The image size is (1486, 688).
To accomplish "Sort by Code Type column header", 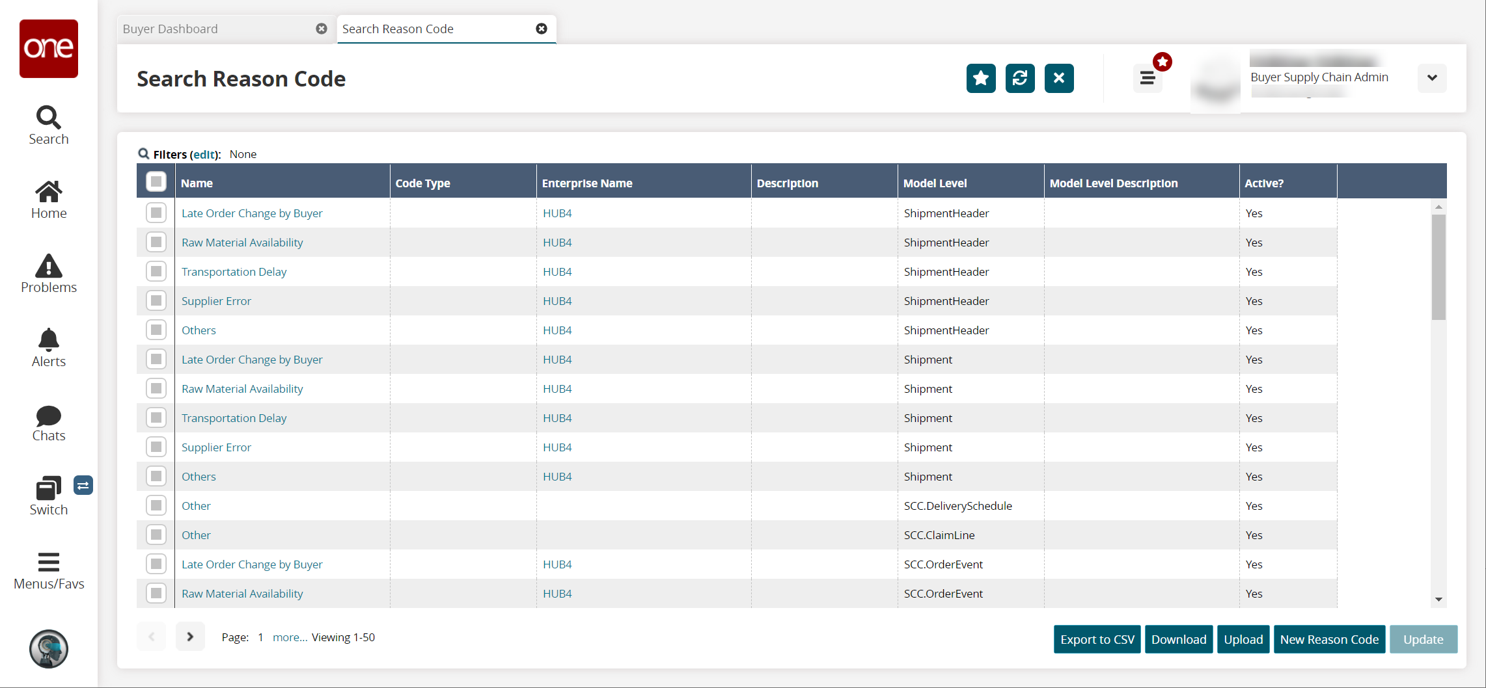I will click(463, 183).
